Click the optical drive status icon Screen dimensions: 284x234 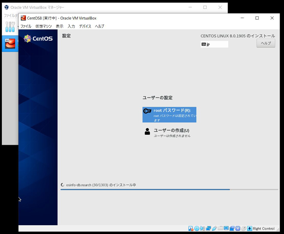(197, 229)
